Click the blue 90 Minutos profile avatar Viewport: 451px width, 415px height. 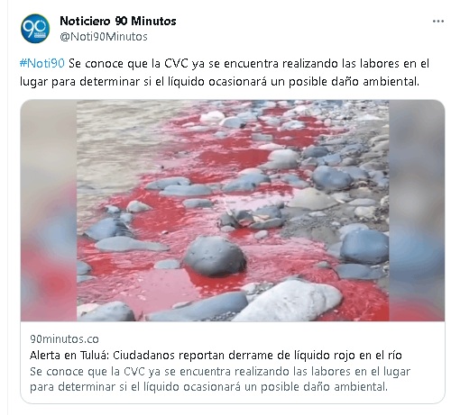35,29
